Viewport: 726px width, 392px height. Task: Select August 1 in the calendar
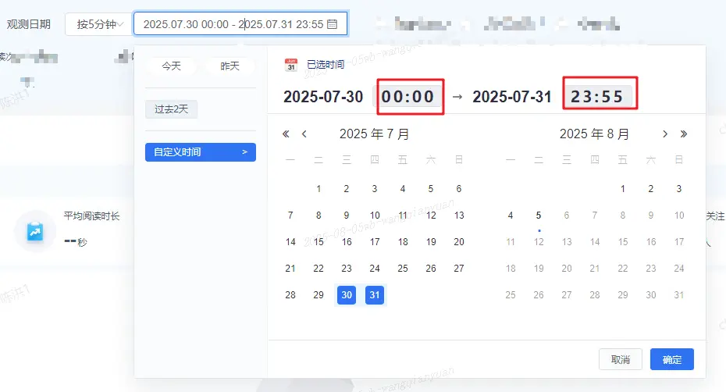tap(623, 189)
